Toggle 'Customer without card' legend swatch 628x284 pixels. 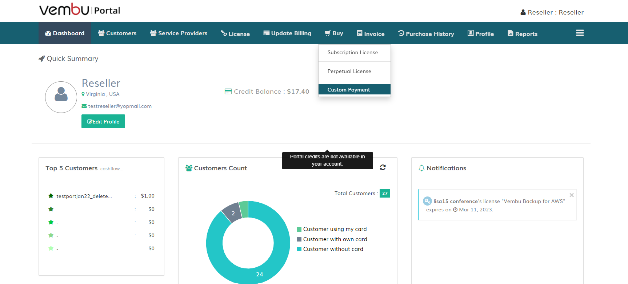click(299, 249)
